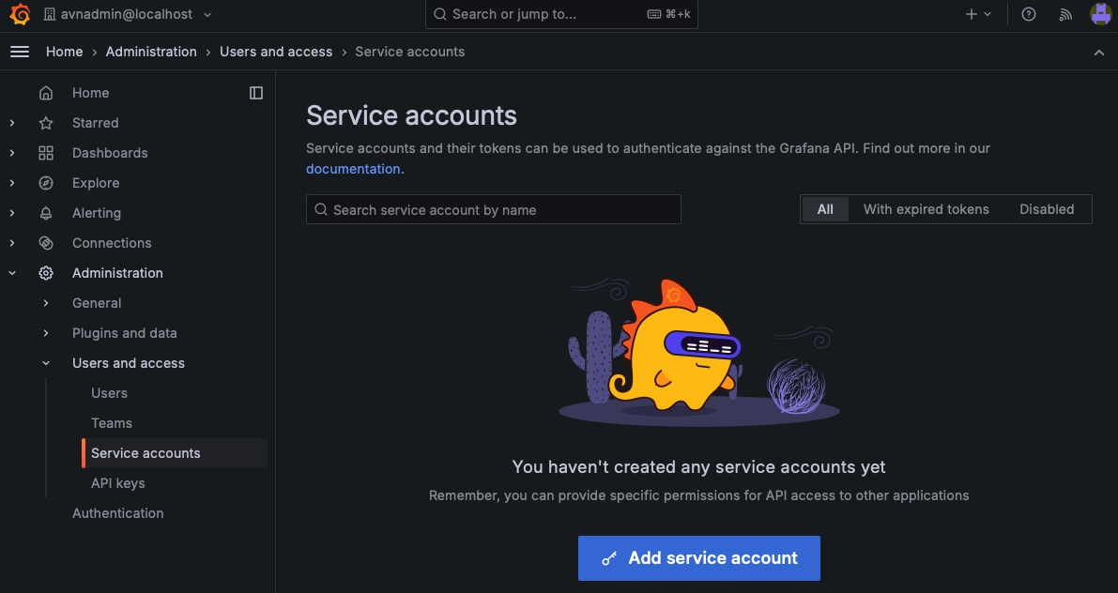
Task: Expand the Dashboards section
Action: (x=12, y=153)
